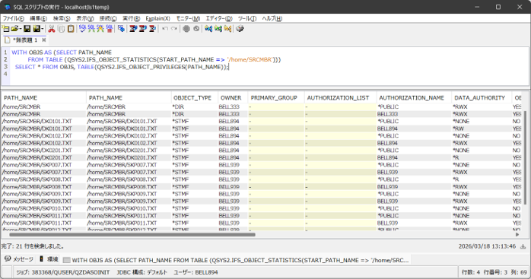Click the download icon beside timestamp
The height and width of the screenshot is (279, 531).
523,246
